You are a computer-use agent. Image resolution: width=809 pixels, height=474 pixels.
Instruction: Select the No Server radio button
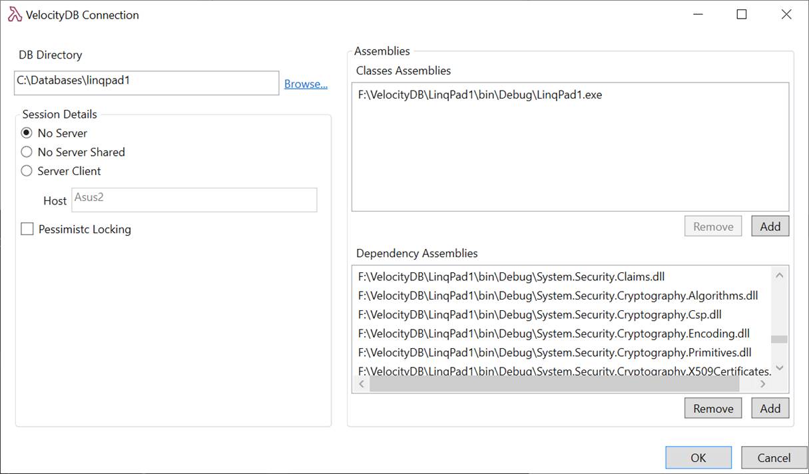tap(27, 133)
